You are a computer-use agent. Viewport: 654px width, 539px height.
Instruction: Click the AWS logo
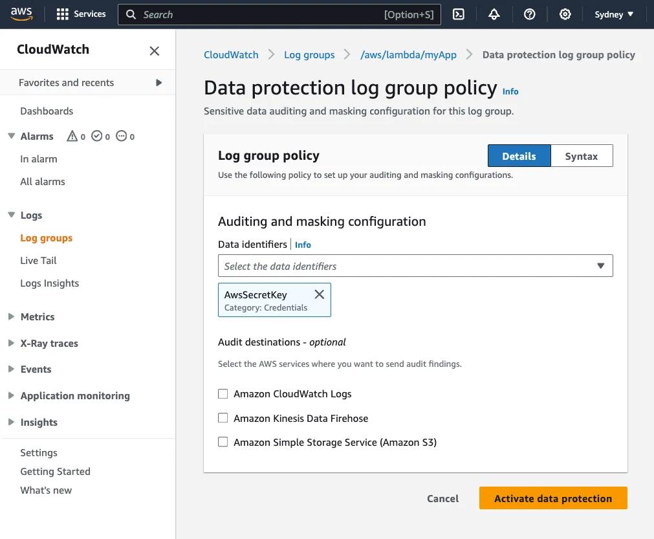(x=21, y=14)
